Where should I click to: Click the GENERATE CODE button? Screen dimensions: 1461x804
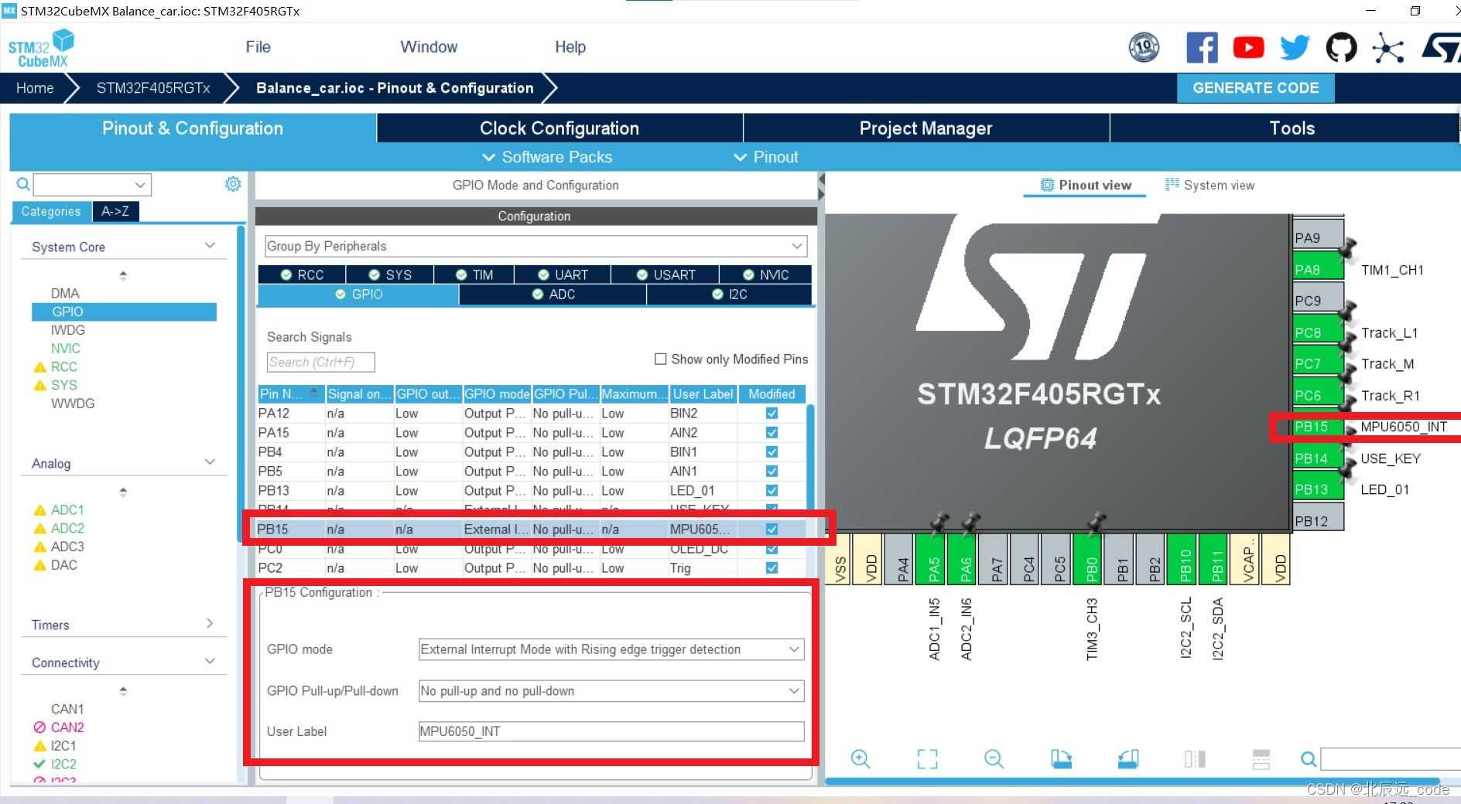coord(1255,87)
